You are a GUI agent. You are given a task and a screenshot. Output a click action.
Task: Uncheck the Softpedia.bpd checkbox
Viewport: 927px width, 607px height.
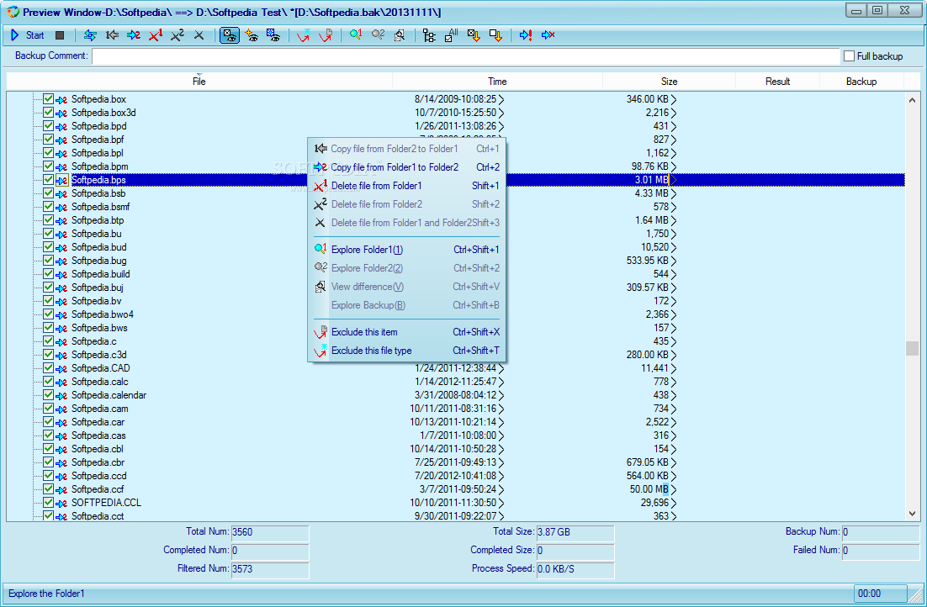(x=49, y=126)
